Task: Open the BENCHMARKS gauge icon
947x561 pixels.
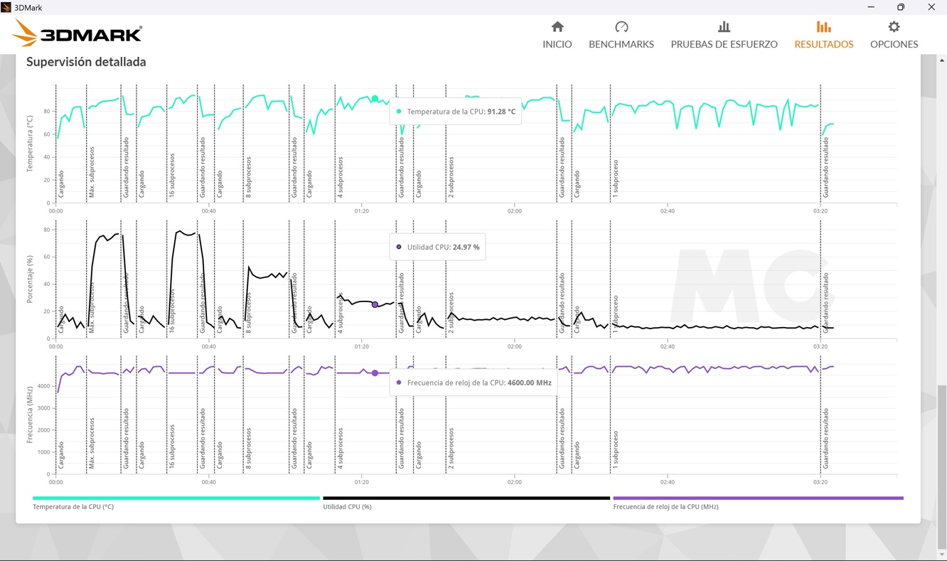Action: click(x=621, y=26)
